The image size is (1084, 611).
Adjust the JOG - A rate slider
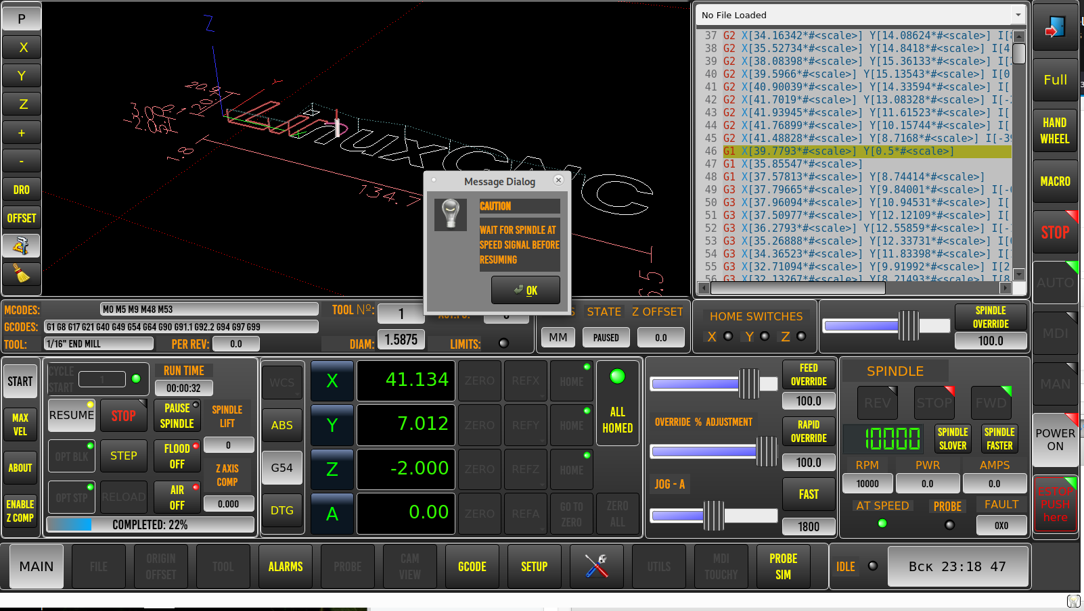[x=714, y=516]
